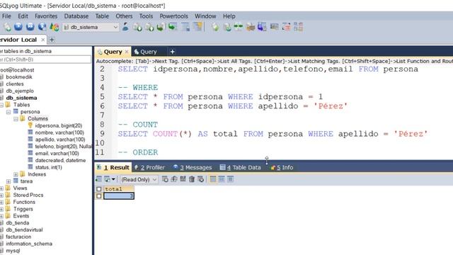This screenshot has width=453, height=255.
Task: Click the Execute All Queries double-arrow icon
Action: pyautogui.click(x=30, y=27)
